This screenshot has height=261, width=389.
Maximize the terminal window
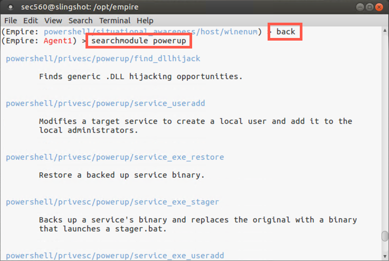[x=369, y=7]
